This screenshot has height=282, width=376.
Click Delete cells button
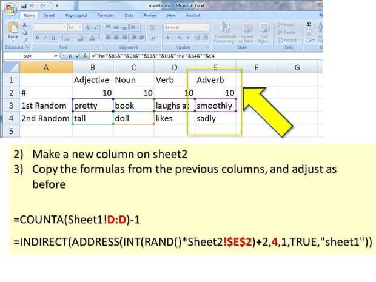[x=286, y=32]
